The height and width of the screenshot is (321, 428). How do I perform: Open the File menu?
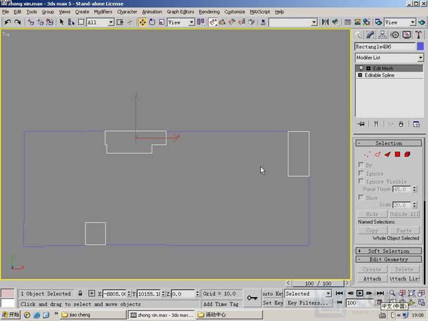[5, 12]
